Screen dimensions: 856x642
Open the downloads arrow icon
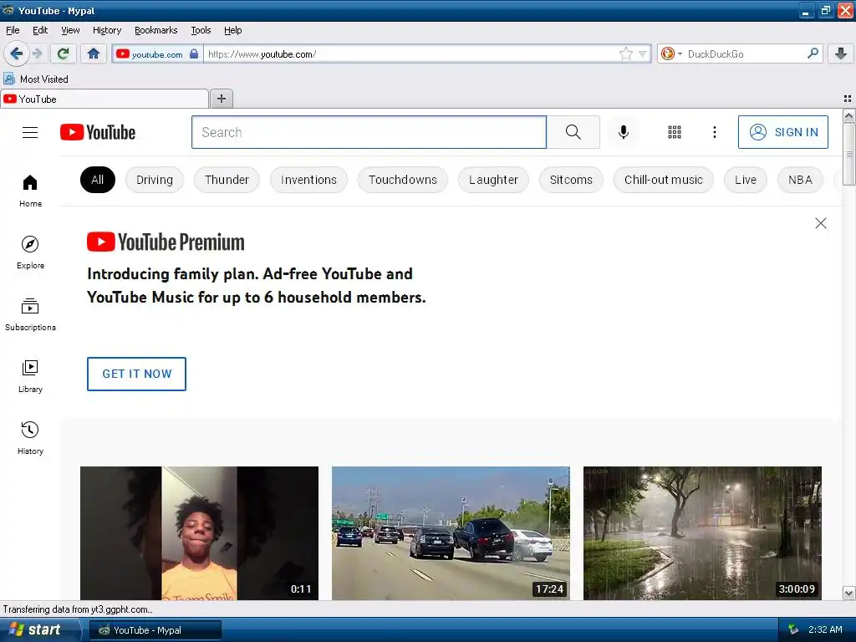click(841, 53)
